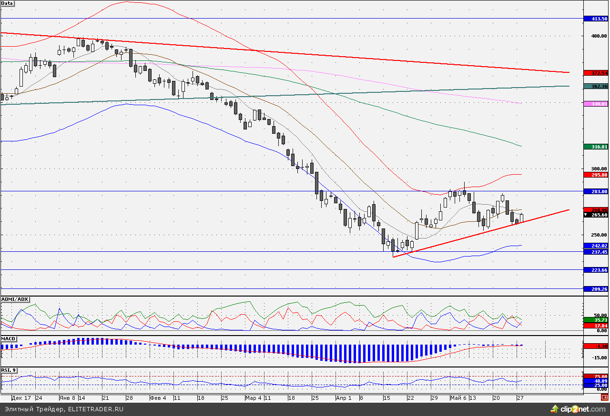Open the Data panel label
Viewport: 610px width, 416px height.
point(7,3)
